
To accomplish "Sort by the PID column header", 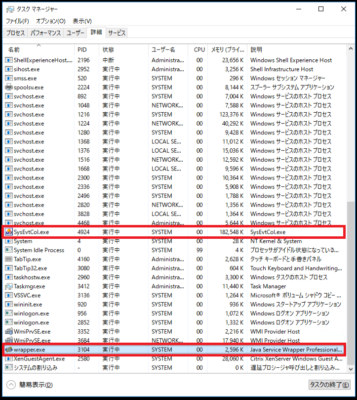I will [x=86, y=49].
